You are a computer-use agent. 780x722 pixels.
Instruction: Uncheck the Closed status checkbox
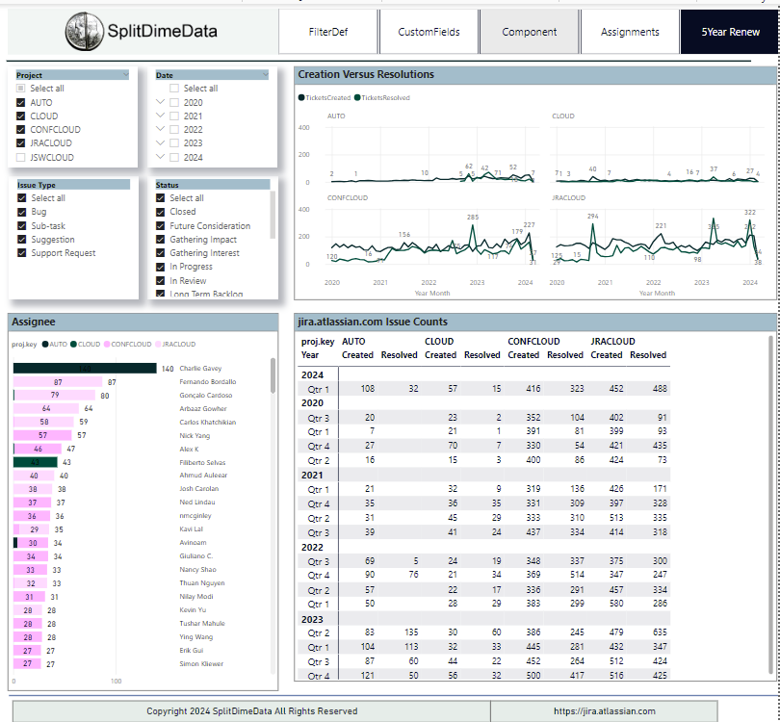point(161,212)
